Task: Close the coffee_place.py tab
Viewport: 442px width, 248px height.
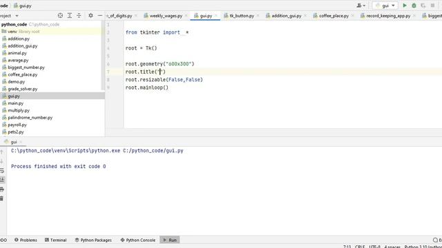Action: coord(352,16)
